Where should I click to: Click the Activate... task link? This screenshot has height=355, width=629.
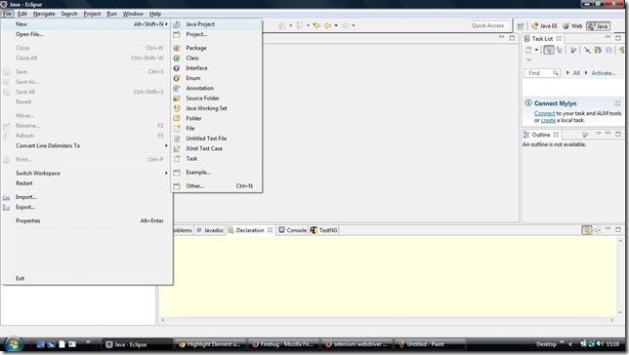(604, 73)
